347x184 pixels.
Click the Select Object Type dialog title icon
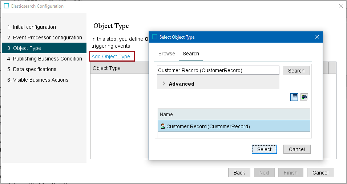pos(155,37)
